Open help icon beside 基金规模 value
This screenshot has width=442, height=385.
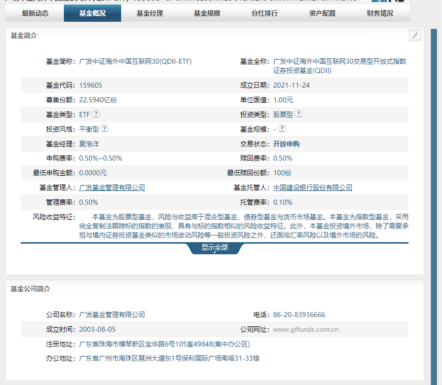(282, 129)
